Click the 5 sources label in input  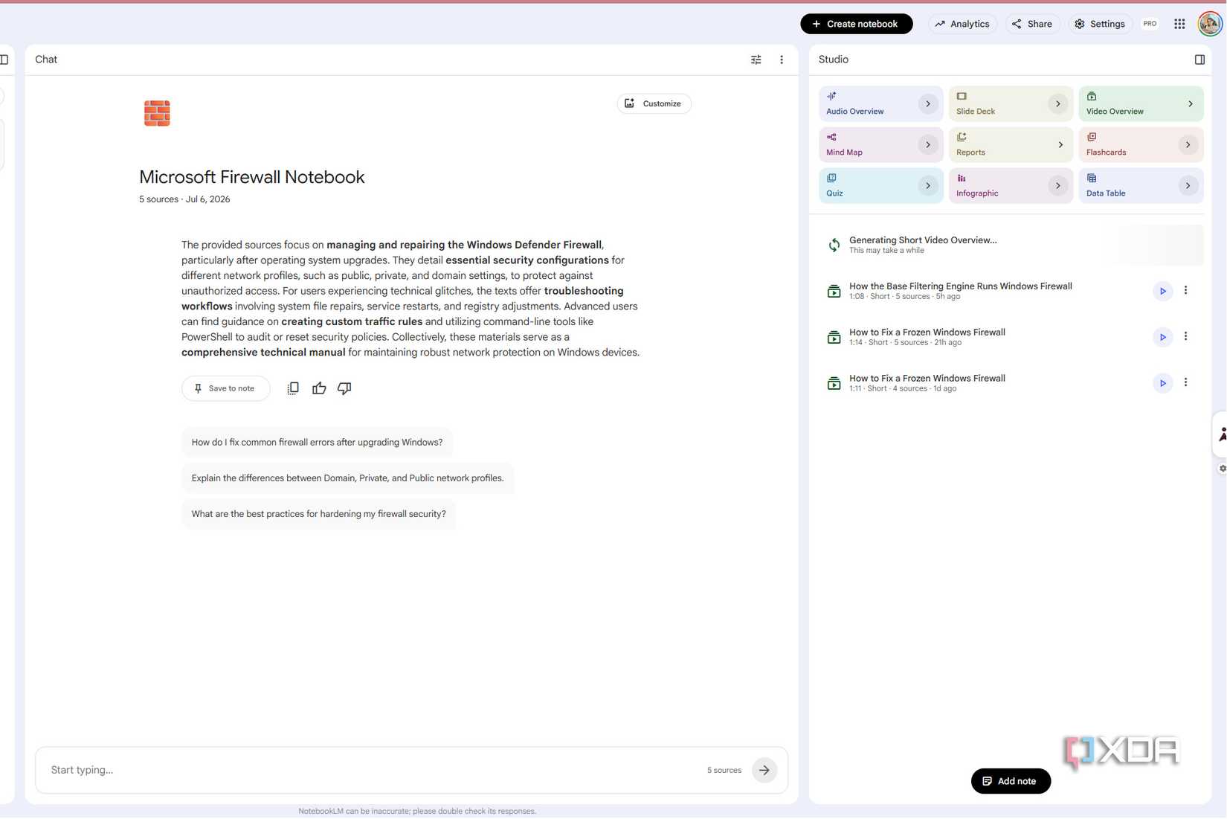click(x=724, y=771)
